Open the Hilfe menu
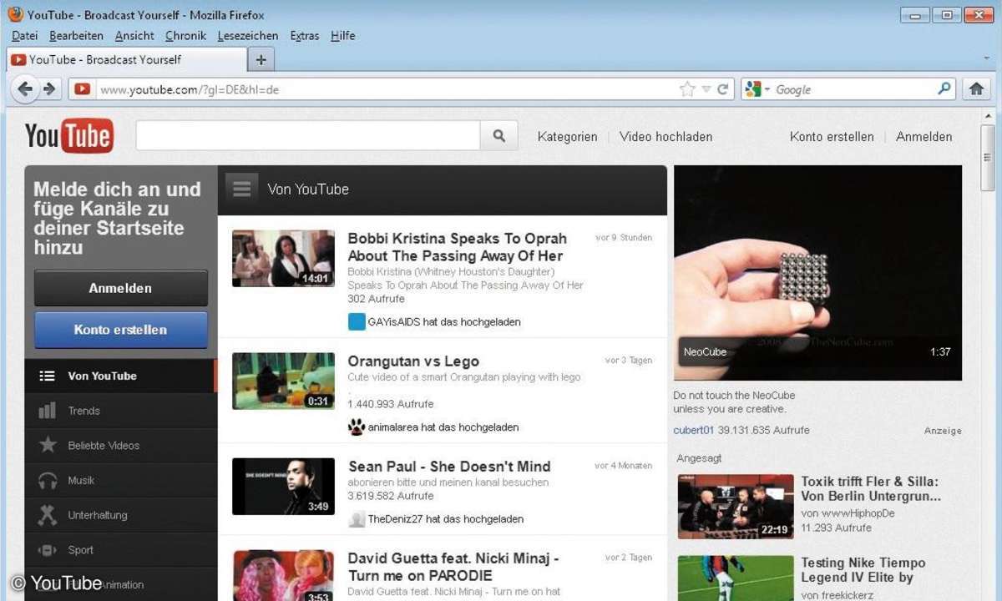 342,36
